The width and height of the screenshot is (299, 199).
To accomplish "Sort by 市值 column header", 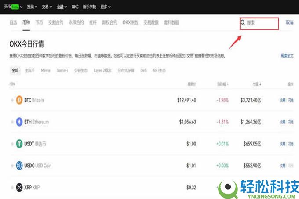I will [257, 84].
